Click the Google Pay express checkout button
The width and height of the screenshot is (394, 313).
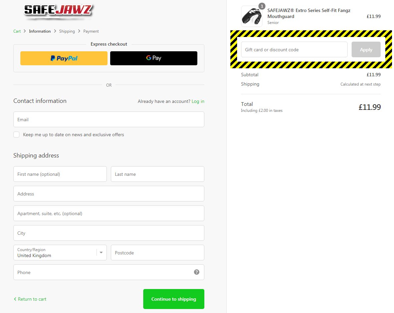tap(154, 58)
